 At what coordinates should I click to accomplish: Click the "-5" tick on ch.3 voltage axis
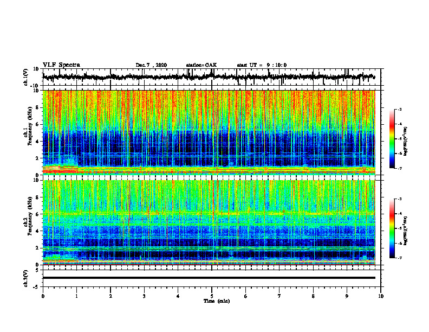(x=36, y=287)
